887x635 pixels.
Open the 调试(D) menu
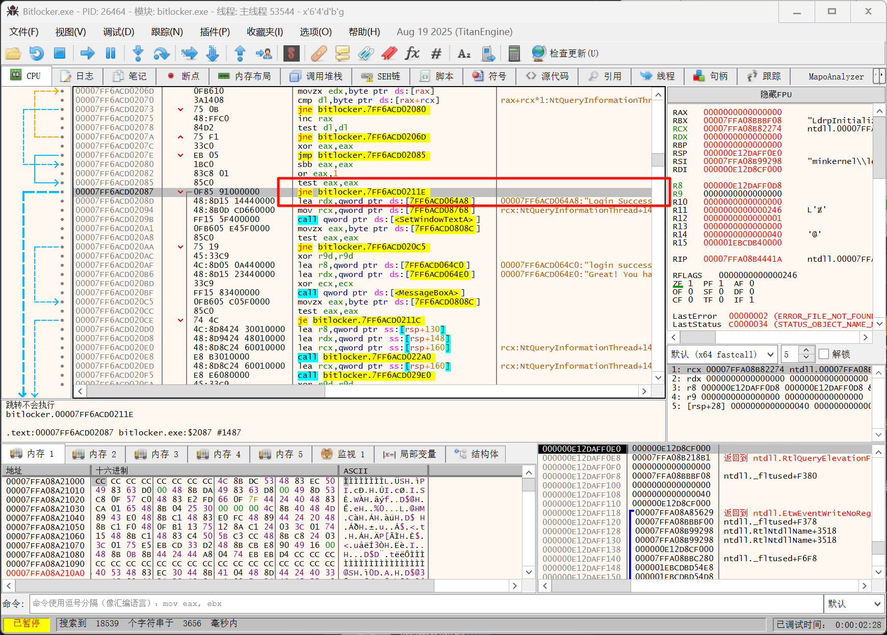point(118,32)
